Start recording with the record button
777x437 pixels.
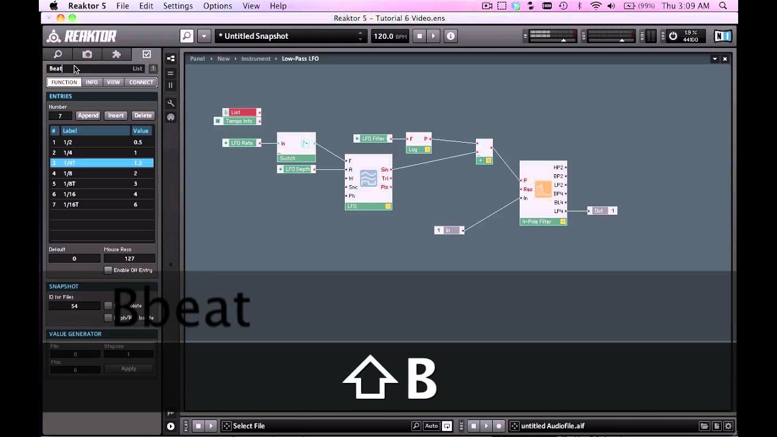coord(499,426)
